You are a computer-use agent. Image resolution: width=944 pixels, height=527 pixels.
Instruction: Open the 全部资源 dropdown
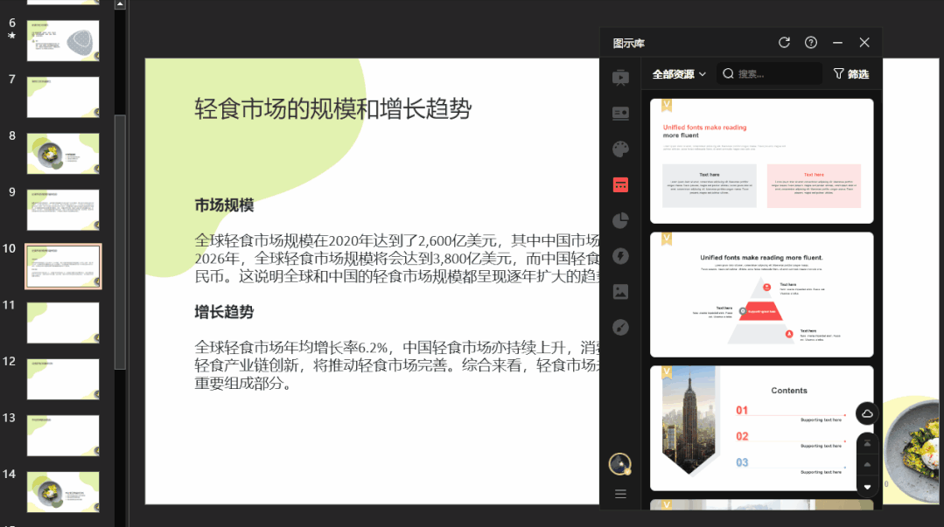click(678, 73)
